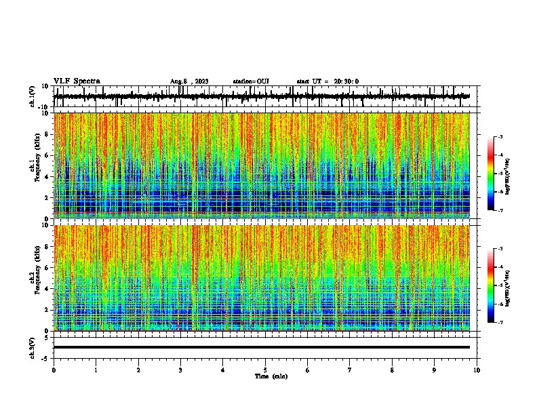This screenshot has height=415, width=537.
Task: Click the "ch.1 Frequency (kHz)" axis label
Action: 35,157
